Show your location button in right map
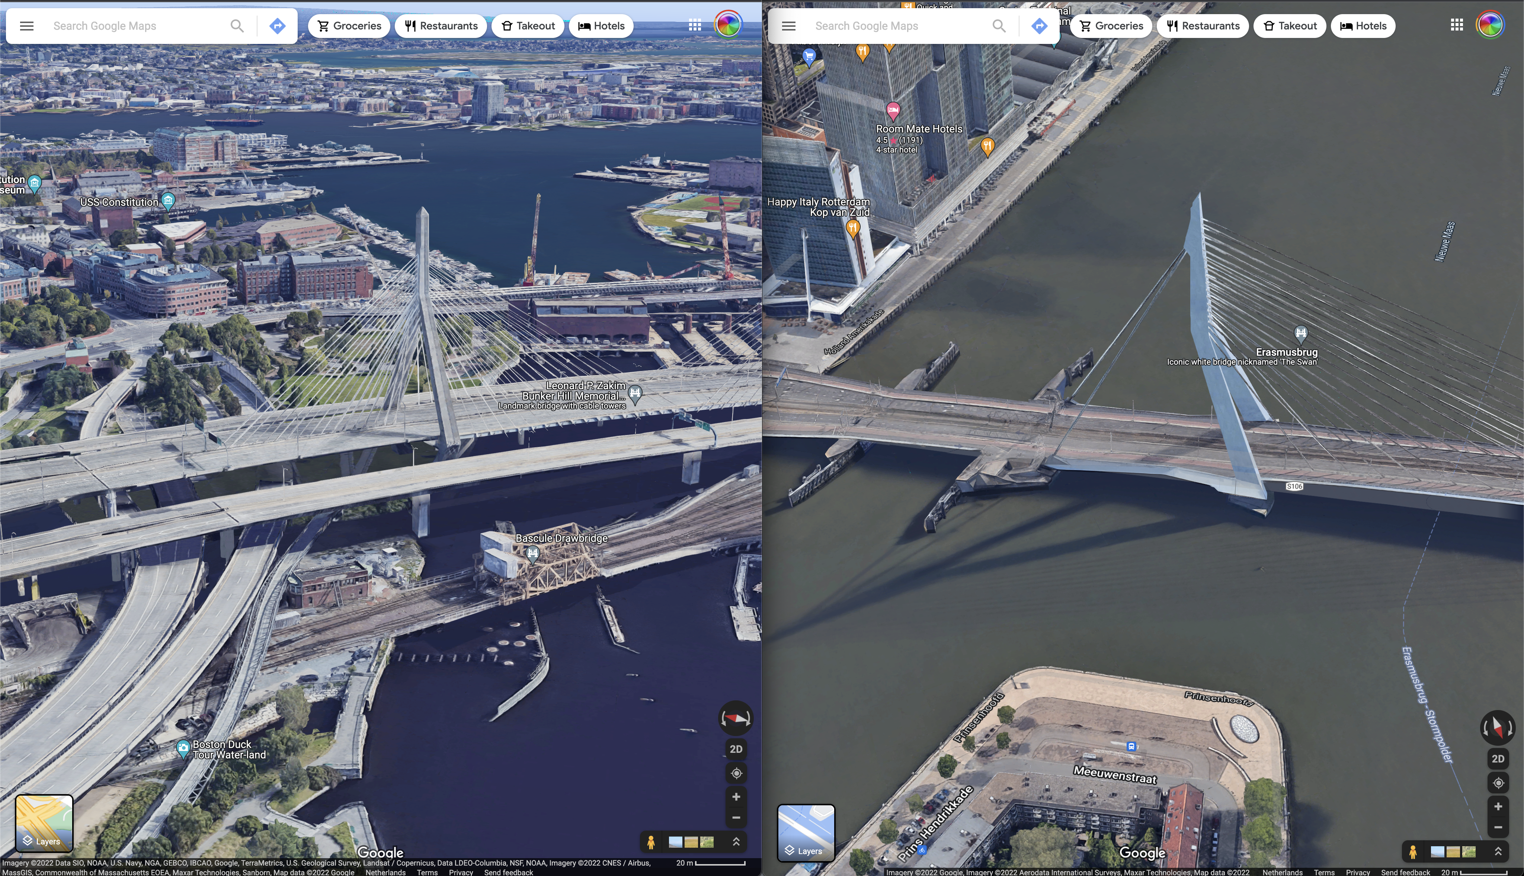The width and height of the screenshot is (1524, 876). coord(1498,783)
